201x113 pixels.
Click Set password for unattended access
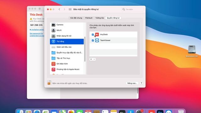click(37, 35)
